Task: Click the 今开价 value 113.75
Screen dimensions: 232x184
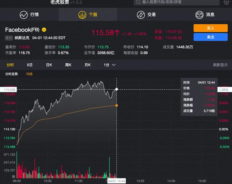Action: coord(103,47)
